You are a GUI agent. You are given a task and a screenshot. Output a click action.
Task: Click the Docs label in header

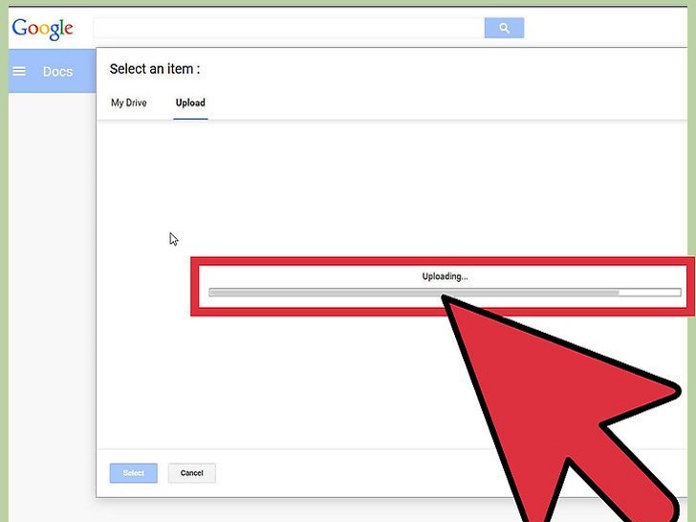point(57,72)
